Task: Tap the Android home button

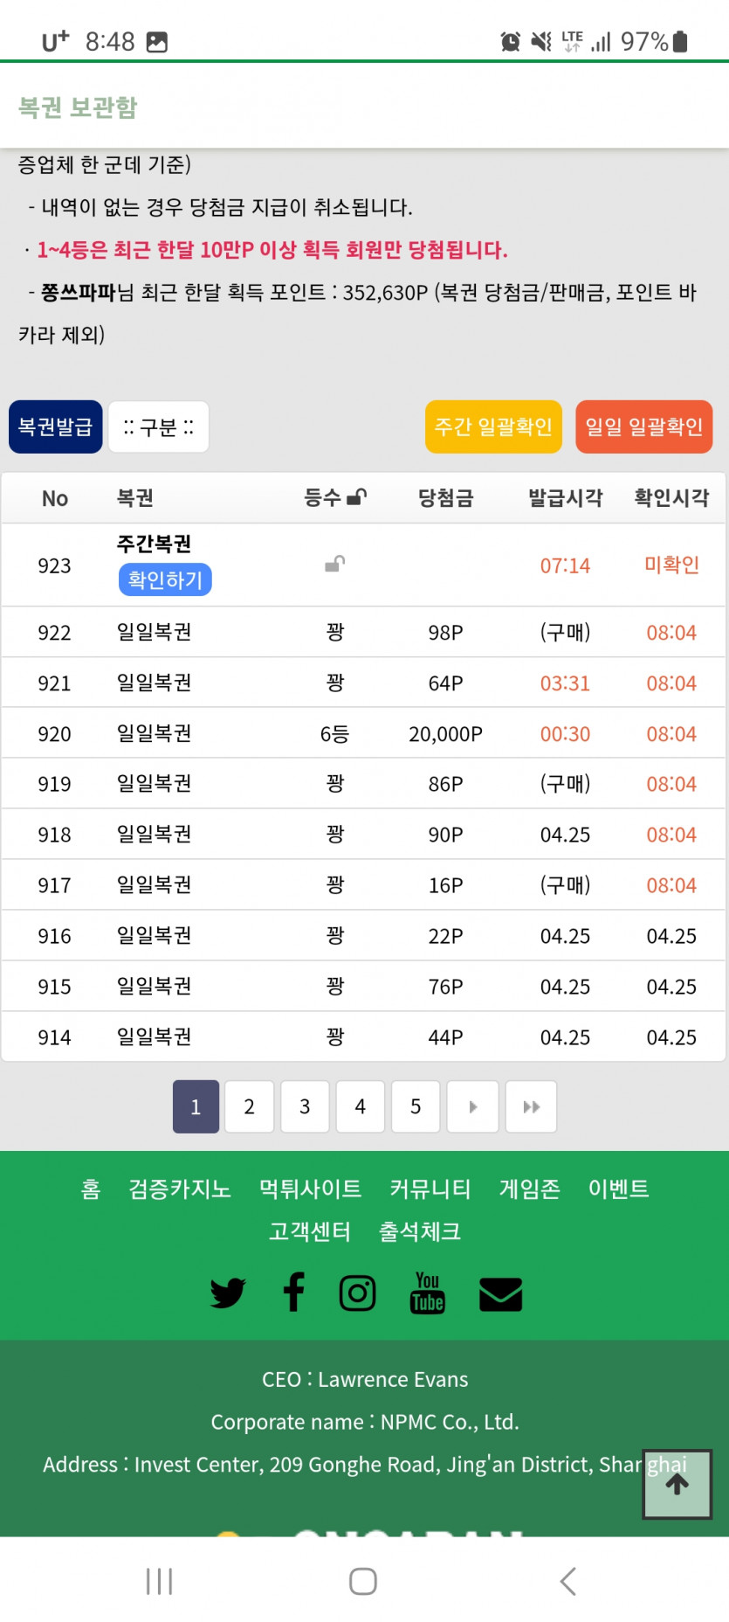Action: pyautogui.click(x=363, y=1581)
